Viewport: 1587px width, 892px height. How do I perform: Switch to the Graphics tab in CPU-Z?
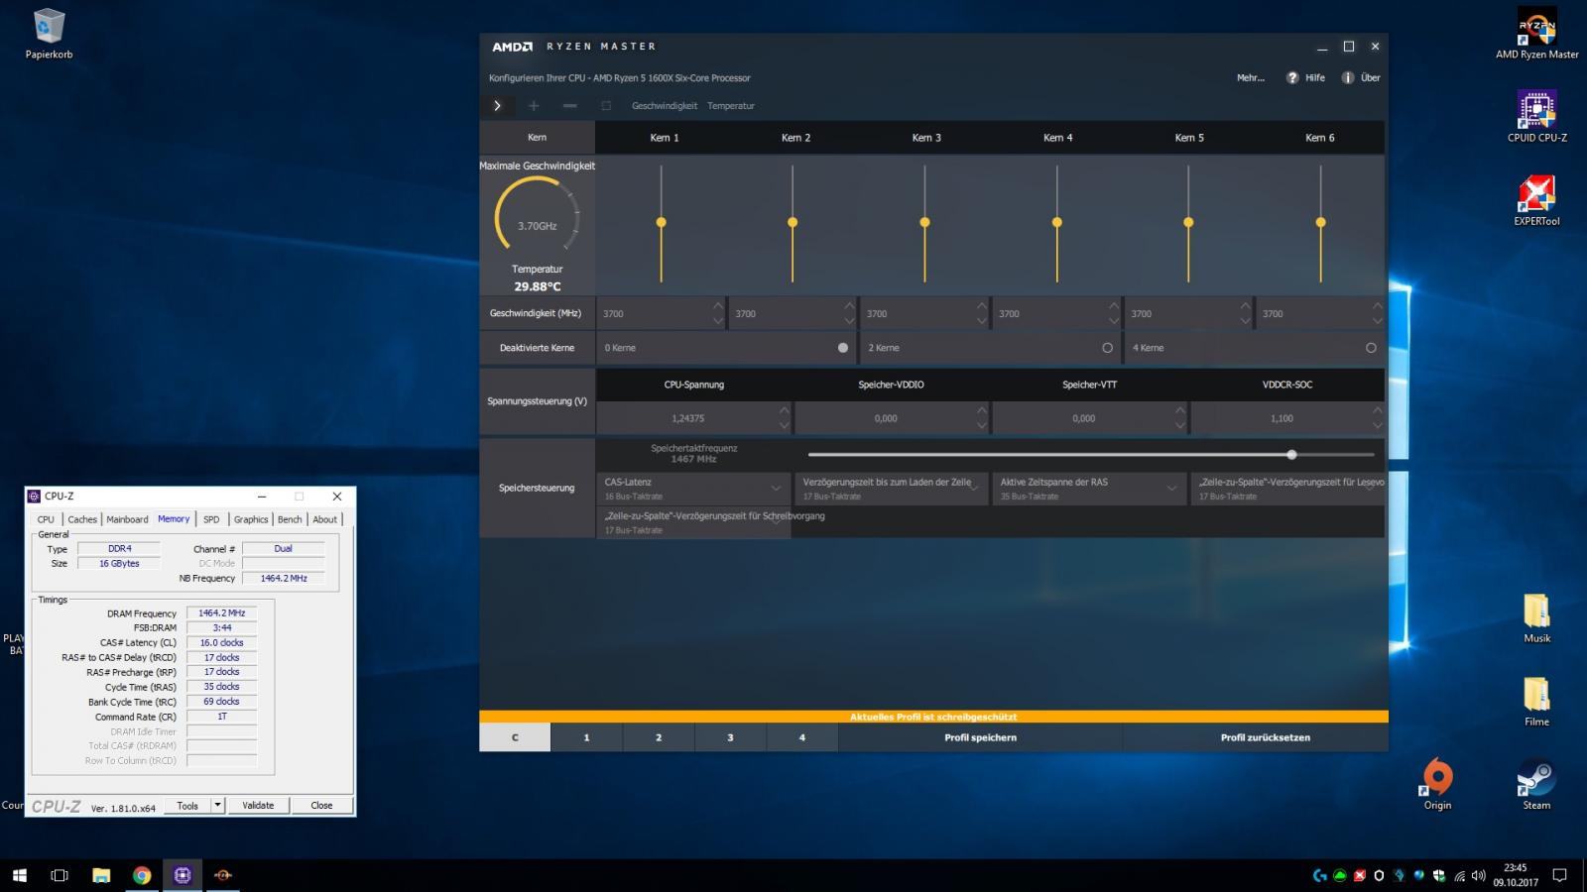(x=251, y=519)
